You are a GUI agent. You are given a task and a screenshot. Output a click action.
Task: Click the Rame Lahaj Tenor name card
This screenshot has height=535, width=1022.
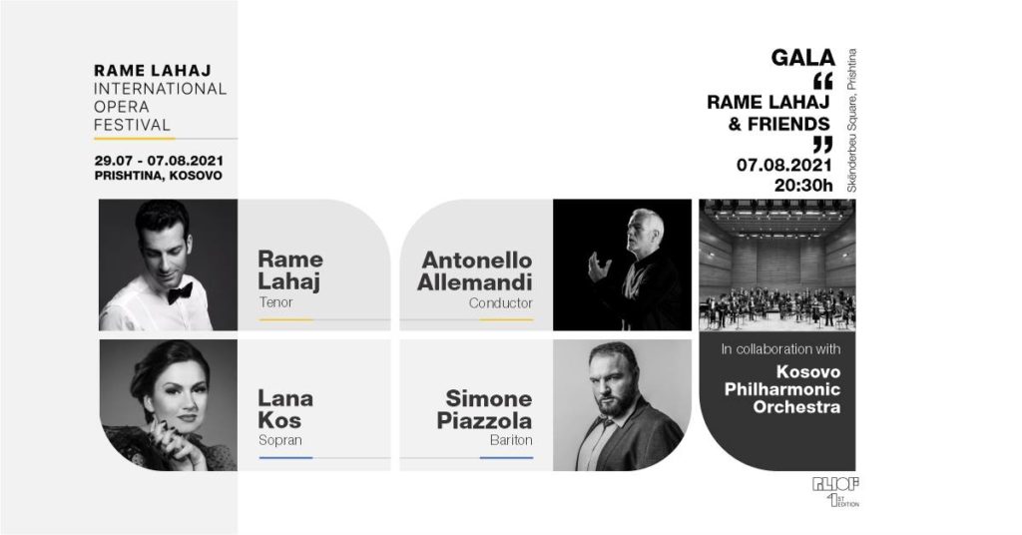(x=314, y=265)
